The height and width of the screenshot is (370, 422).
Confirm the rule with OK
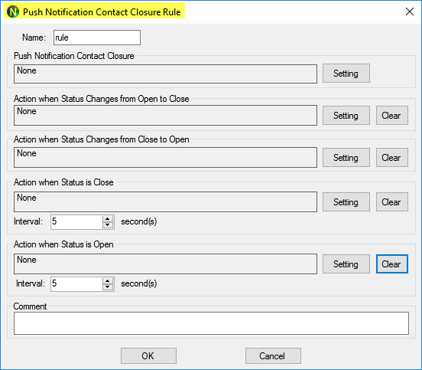click(148, 356)
